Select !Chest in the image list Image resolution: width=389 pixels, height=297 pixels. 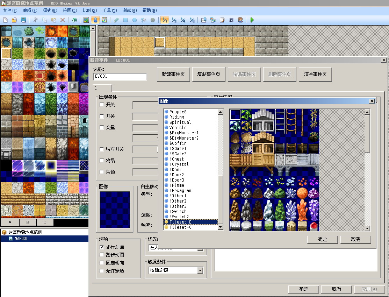(191, 159)
